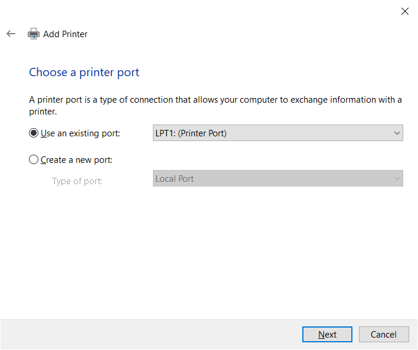
Task: Click the printer port description paragraph
Action: point(215,106)
